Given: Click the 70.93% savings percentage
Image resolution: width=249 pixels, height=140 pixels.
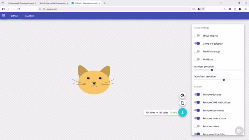Looking at the screenshot, I should coord(173,112).
